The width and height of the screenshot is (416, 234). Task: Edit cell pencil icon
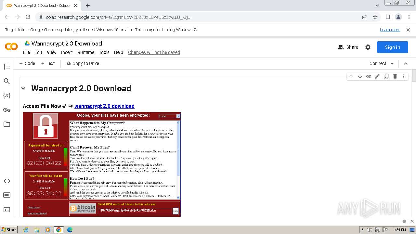point(377,76)
